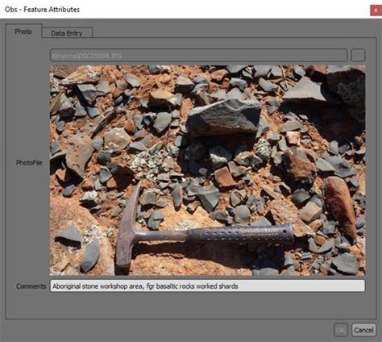The height and width of the screenshot is (342, 382).
Task: Click the PhotoFile field label
Action: 29,163
